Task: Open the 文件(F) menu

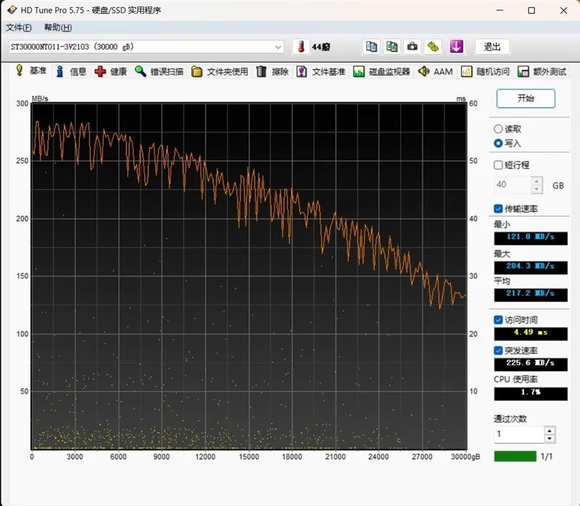Action: pos(19,28)
